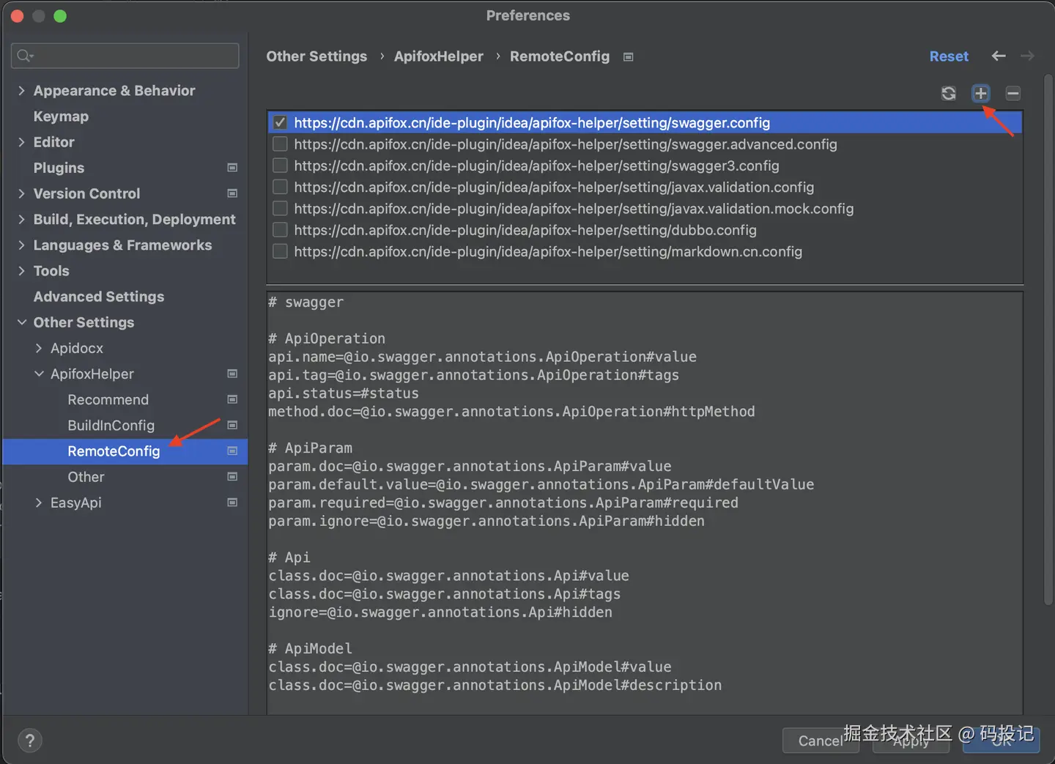Image resolution: width=1055 pixels, height=764 pixels.
Task: Open the help question mark button
Action: 29,740
